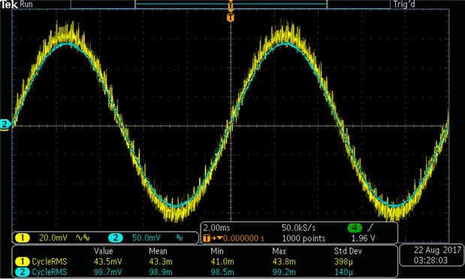The image size is (465, 279).
Task: Click the 43.5mV measurement value
Action: pyautogui.click(x=108, y=262)
